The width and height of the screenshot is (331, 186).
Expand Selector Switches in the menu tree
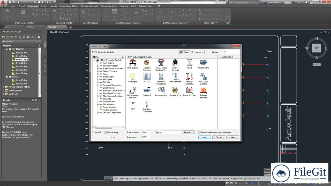click(x=98, y=66)
